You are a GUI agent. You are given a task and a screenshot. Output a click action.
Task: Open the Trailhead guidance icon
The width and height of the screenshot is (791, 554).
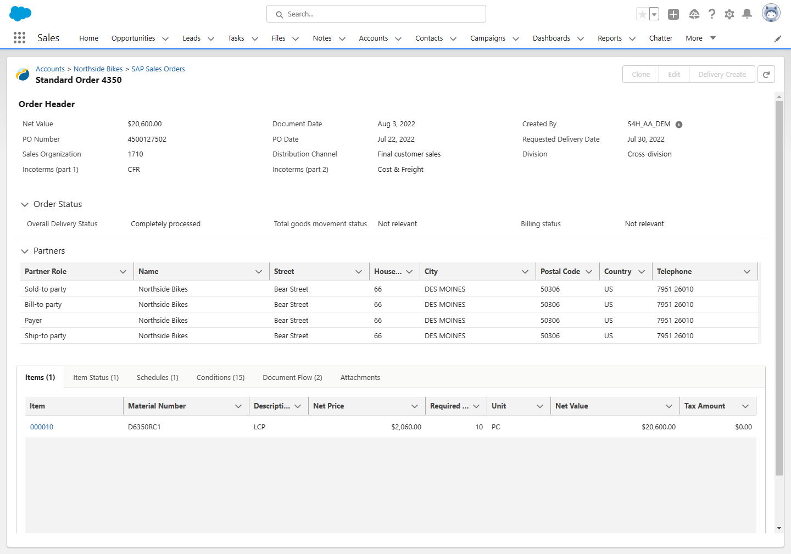tap(694, 14)
